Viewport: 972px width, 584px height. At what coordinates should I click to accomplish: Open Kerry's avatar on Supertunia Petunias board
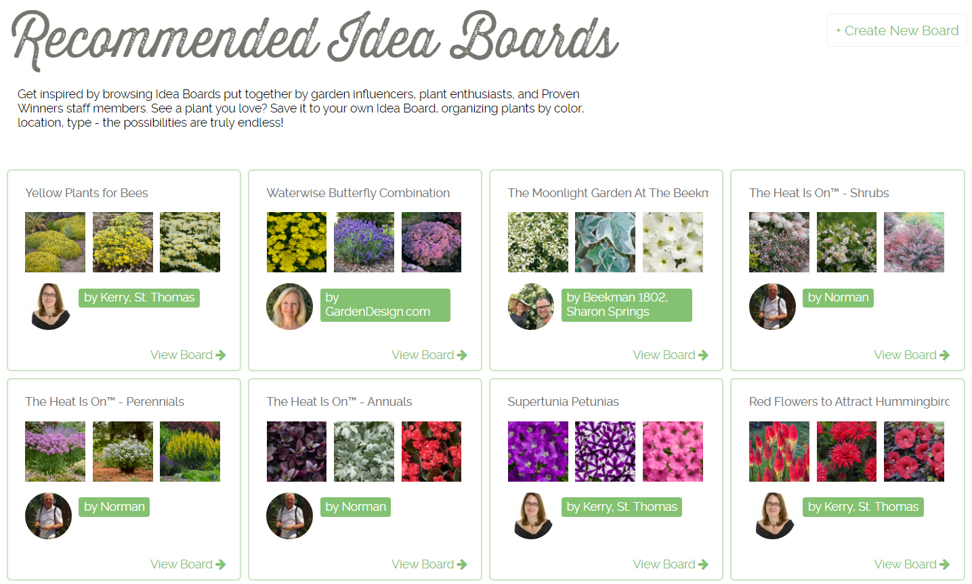tap(531, 516)
